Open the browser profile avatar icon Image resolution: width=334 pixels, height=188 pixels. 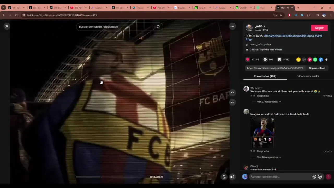tap(324, 15)
